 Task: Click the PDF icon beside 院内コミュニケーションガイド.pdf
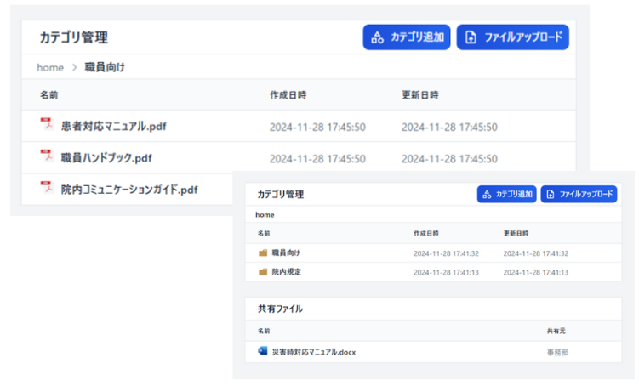(x=47, y=187)
